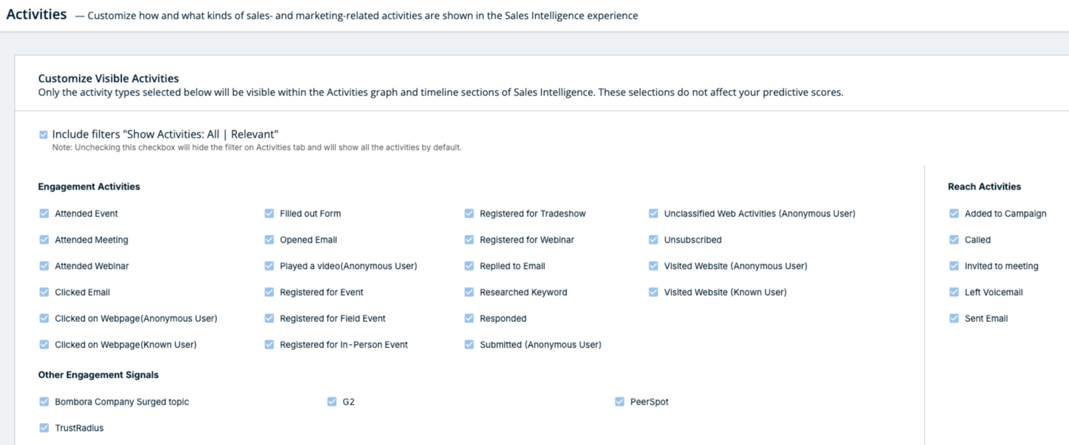Viewport: 1069px width, 445px height.
Task: Disable Unsubscribed activity checkbox
Action: (653, 240)
